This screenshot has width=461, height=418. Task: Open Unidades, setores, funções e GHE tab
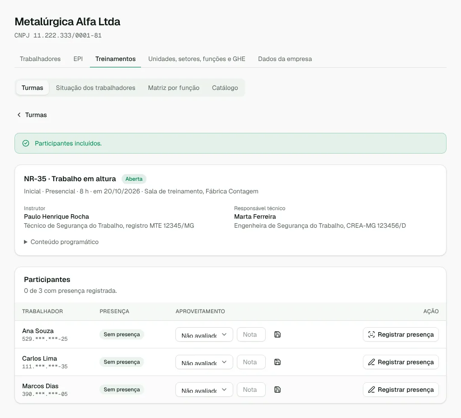[197, 59]
